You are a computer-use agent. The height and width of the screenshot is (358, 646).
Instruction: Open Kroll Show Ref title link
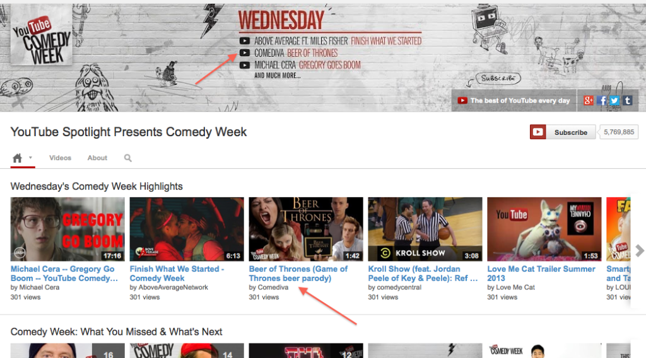coord(423,274)
